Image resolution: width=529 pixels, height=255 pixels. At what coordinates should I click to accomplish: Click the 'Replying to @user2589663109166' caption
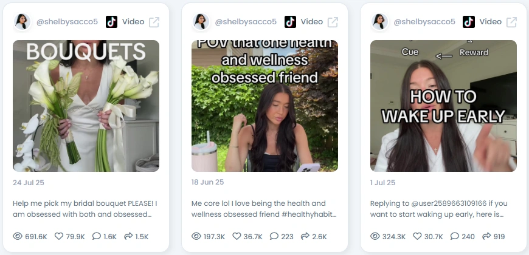coord(438,208)
